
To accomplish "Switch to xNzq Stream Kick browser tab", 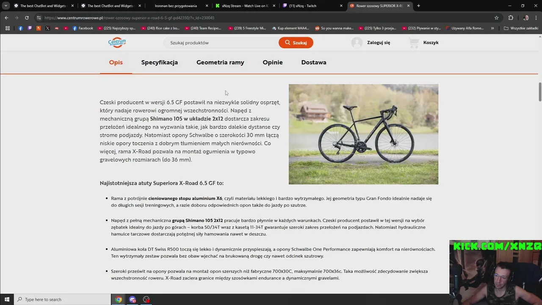I will [245, 6].
